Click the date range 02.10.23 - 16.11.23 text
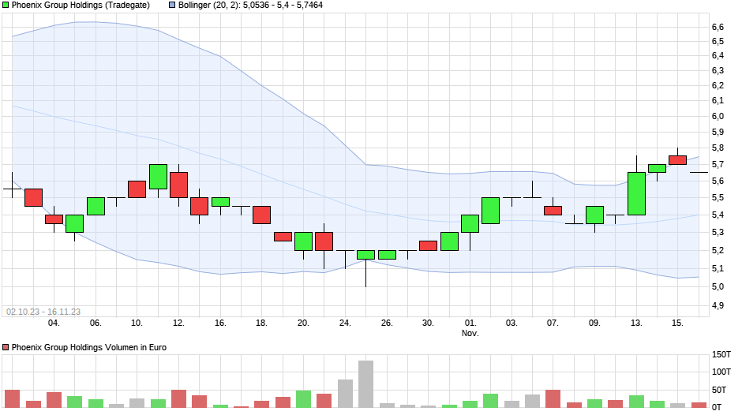This screenshot has height=415, width=742. click(x=43, y=312)
